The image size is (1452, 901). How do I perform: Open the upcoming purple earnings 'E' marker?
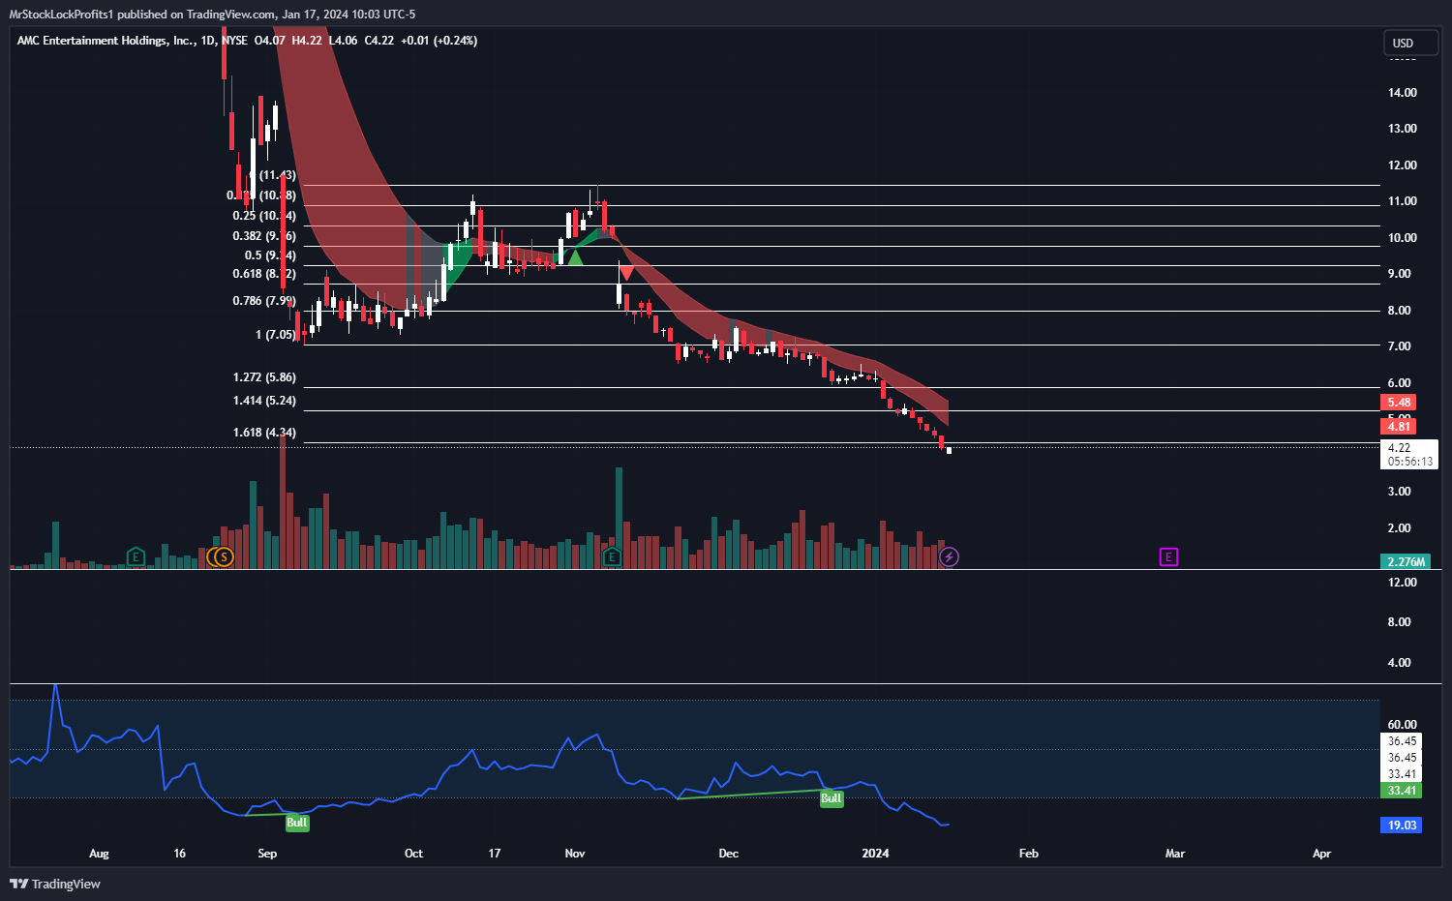click(x=1168, y=556)
